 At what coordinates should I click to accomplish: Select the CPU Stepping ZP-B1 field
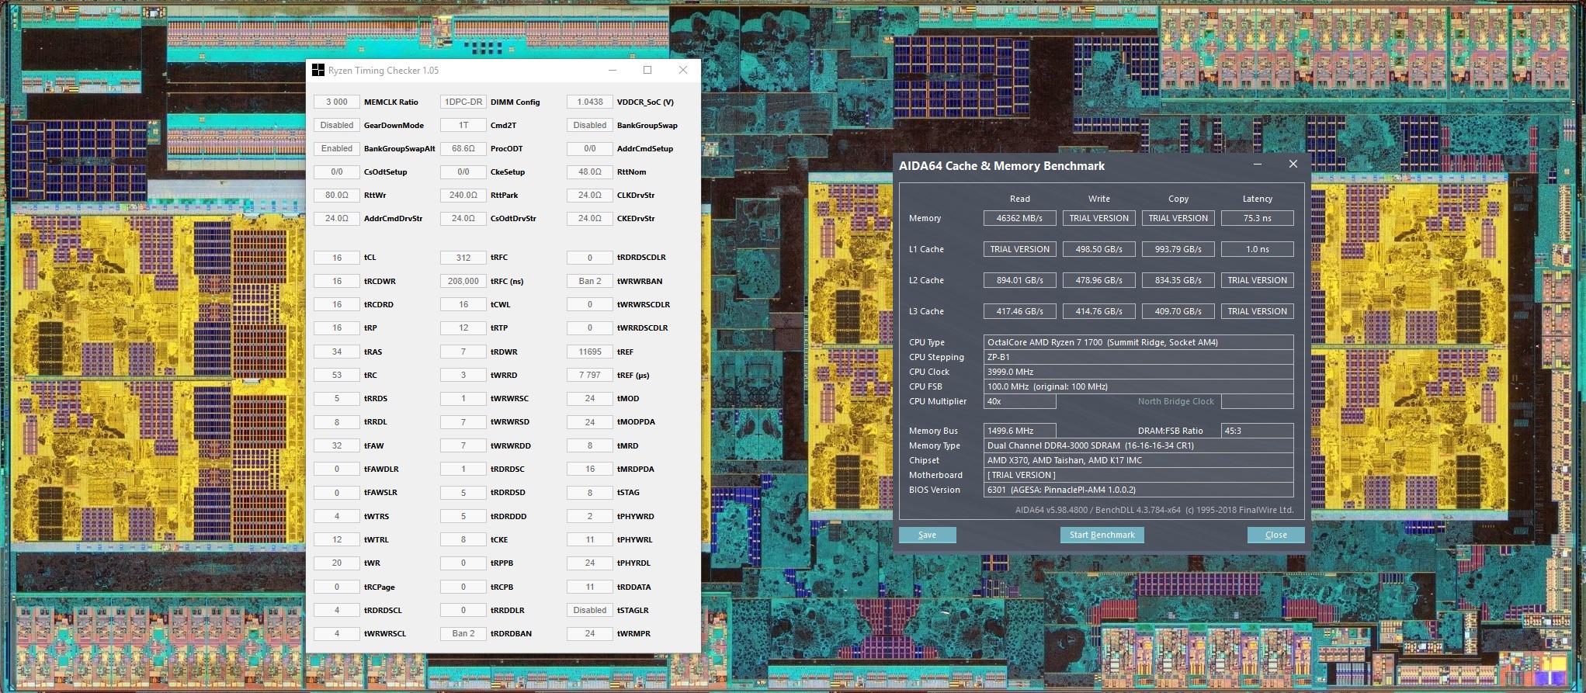click(1138, 357)
